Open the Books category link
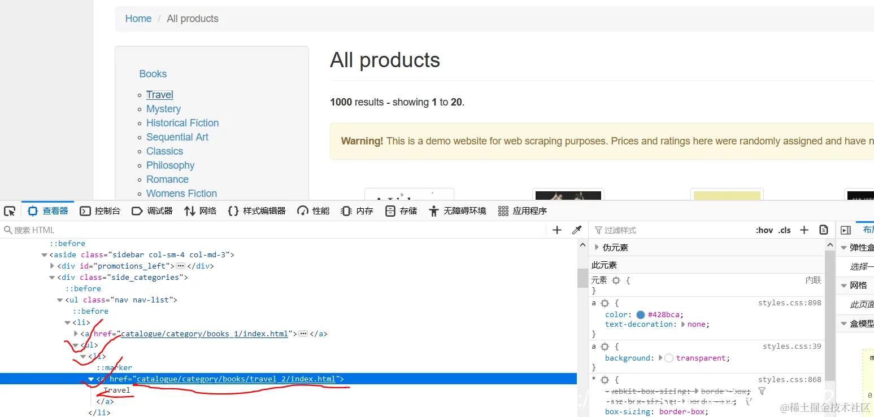 153,74
